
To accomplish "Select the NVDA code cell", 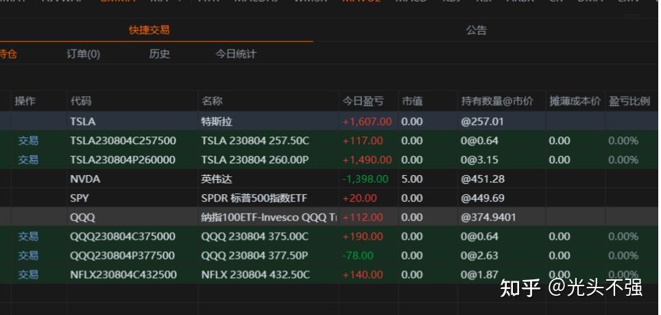I will click(x=85, y=179).
